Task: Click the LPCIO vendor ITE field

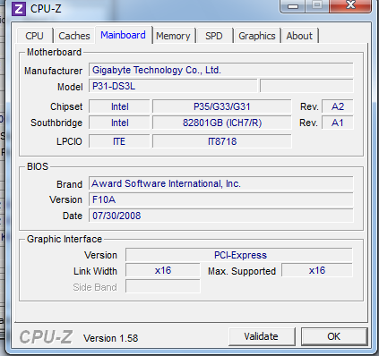Action: tap(119, 141)
